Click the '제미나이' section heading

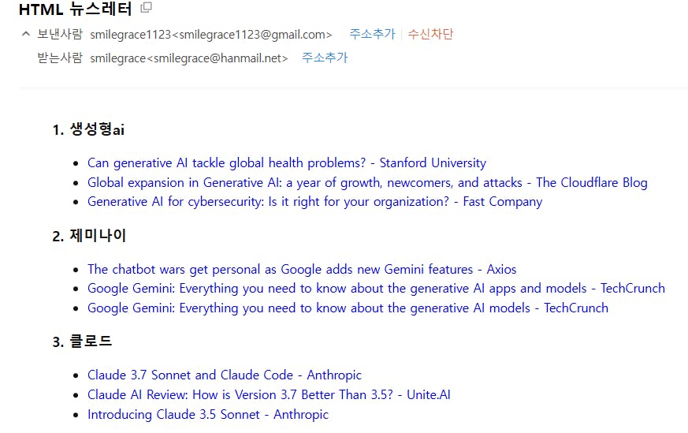point(99,236)
